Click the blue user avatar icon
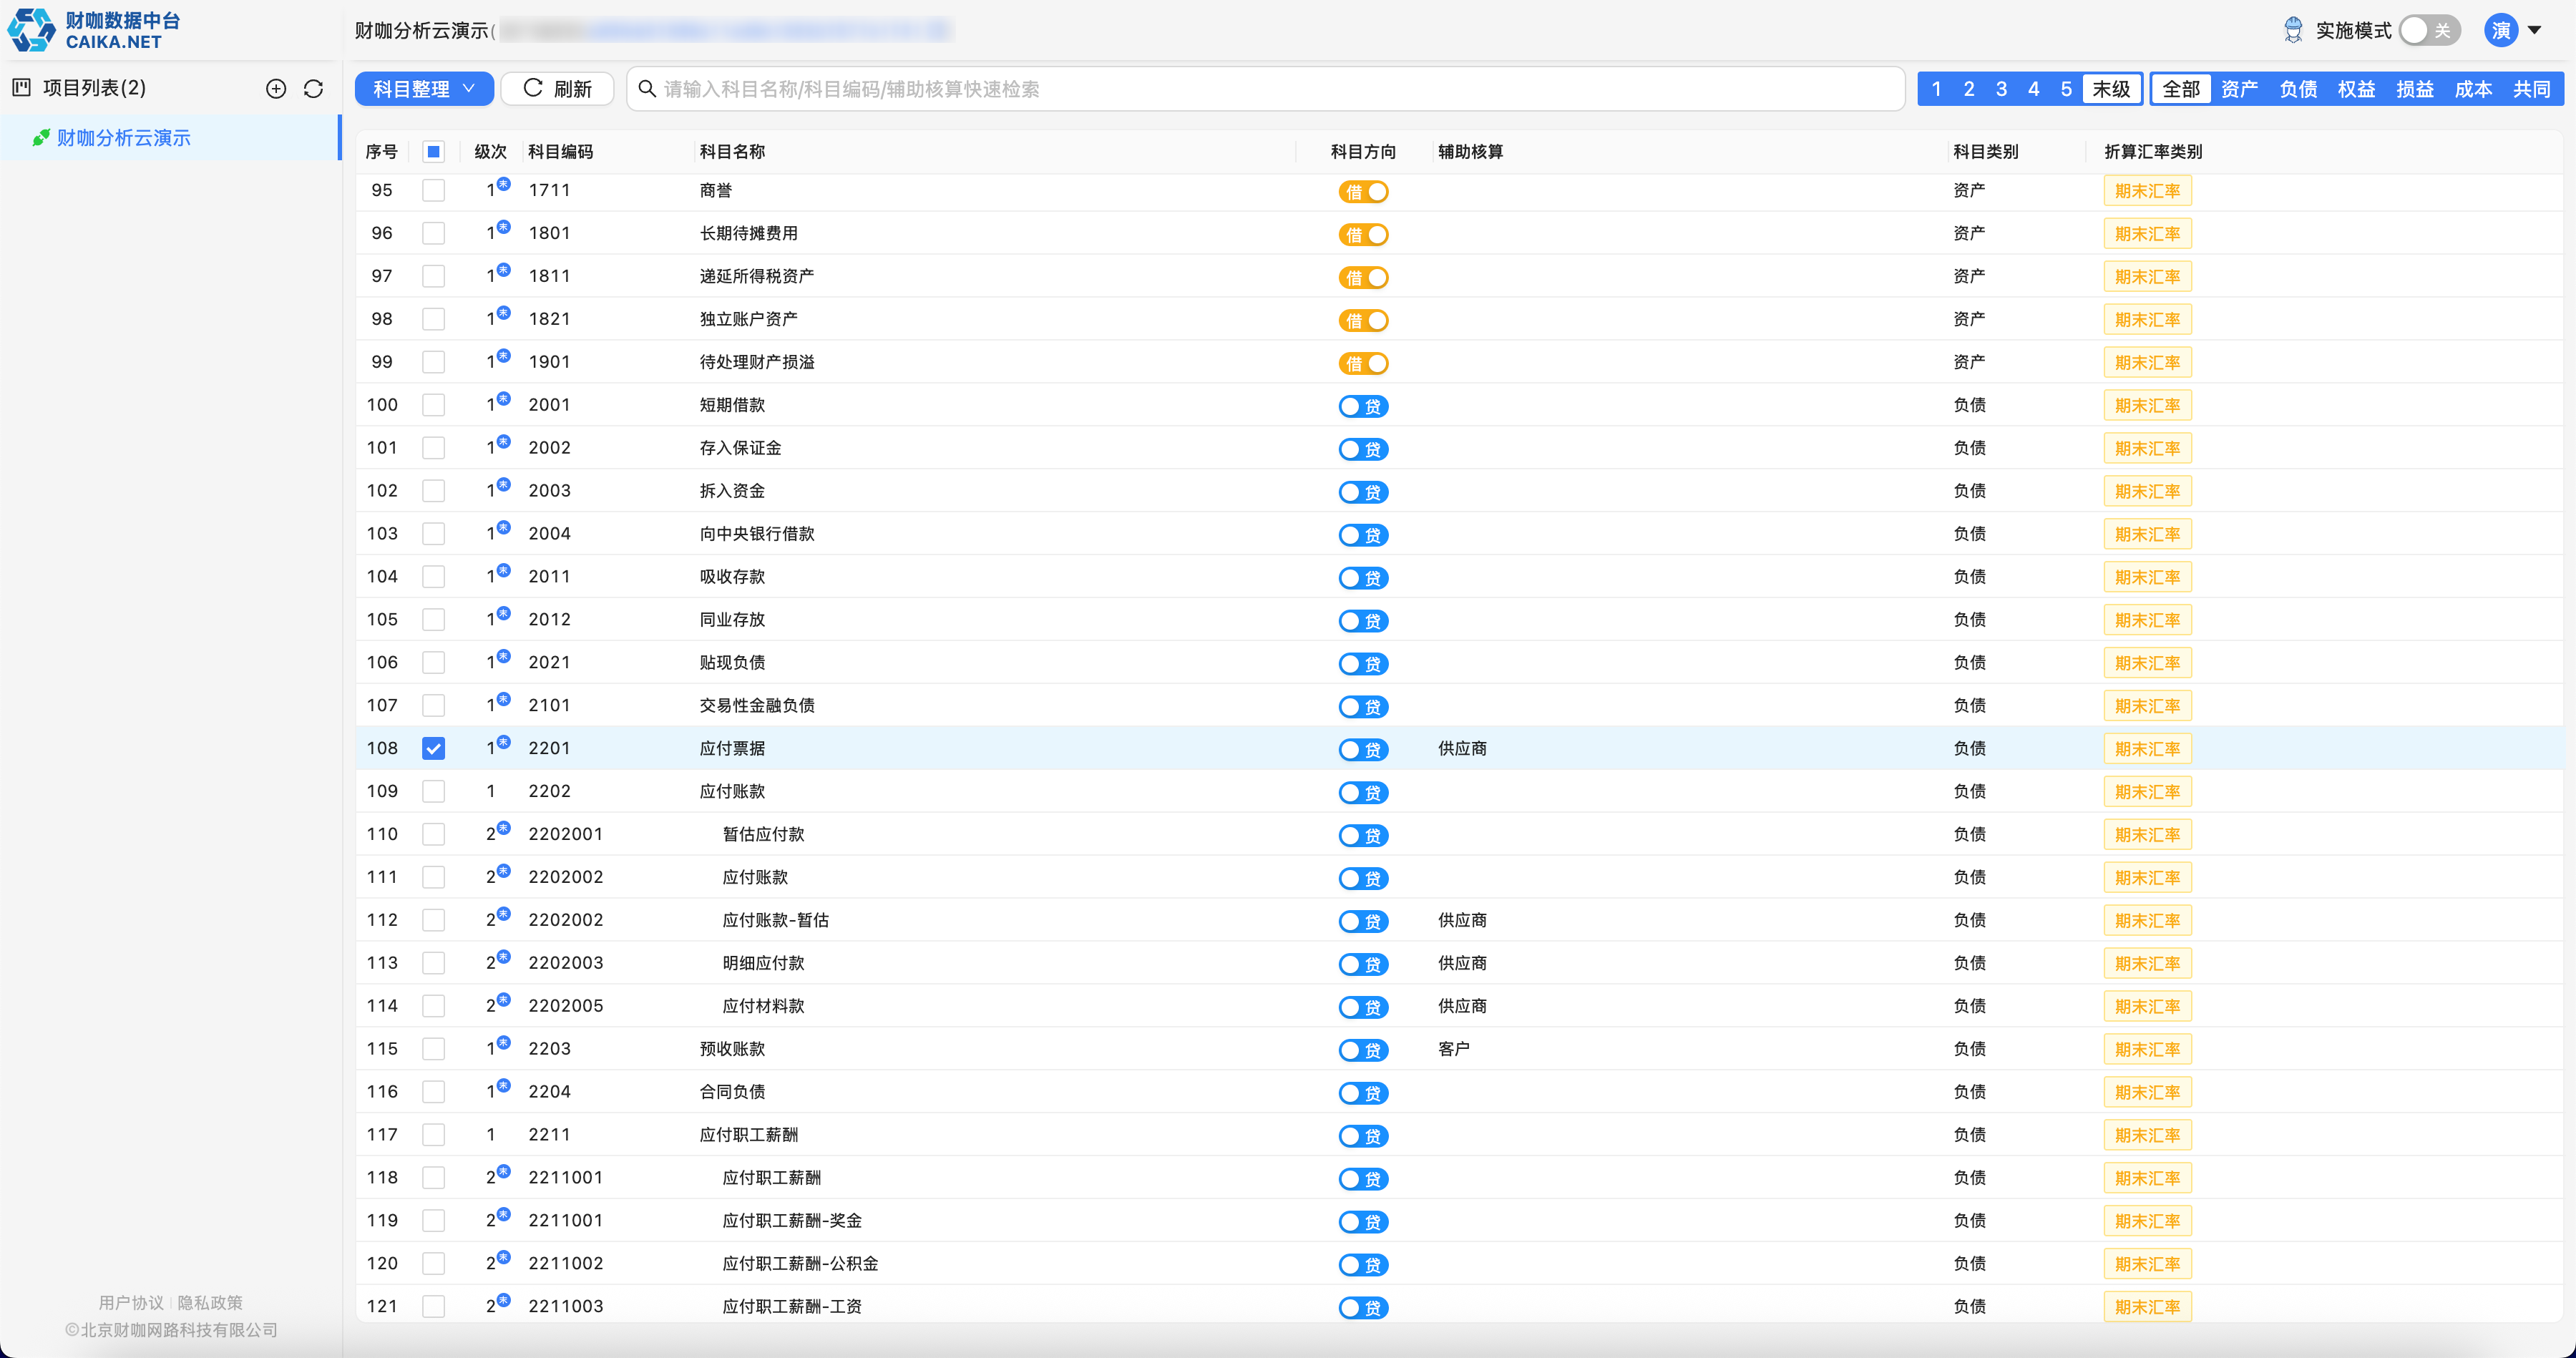The height and width of the screenshot is (1358, 2576). tap(2500, 31)
